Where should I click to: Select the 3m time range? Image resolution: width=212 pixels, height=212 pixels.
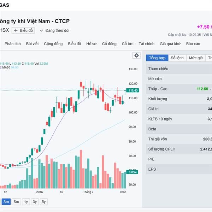6,202
